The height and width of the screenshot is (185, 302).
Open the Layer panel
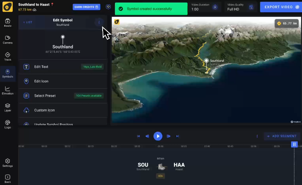[x=8, y=107]
